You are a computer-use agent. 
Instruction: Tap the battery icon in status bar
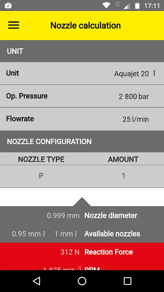137,5
